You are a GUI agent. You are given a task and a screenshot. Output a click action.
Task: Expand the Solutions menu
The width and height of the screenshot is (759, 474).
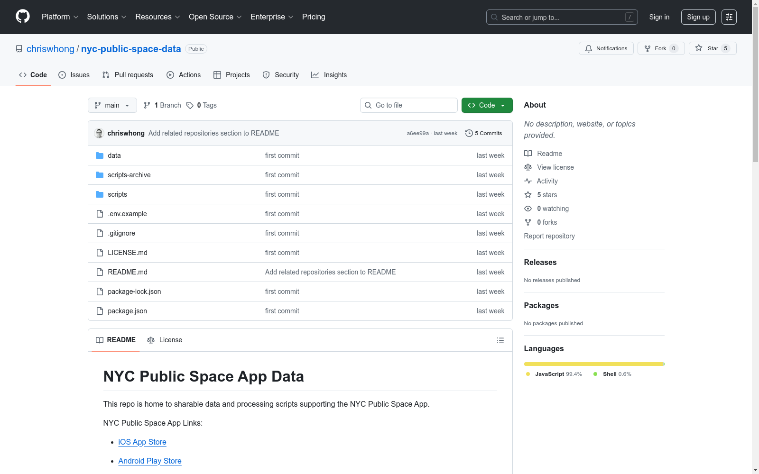(107, 17)
